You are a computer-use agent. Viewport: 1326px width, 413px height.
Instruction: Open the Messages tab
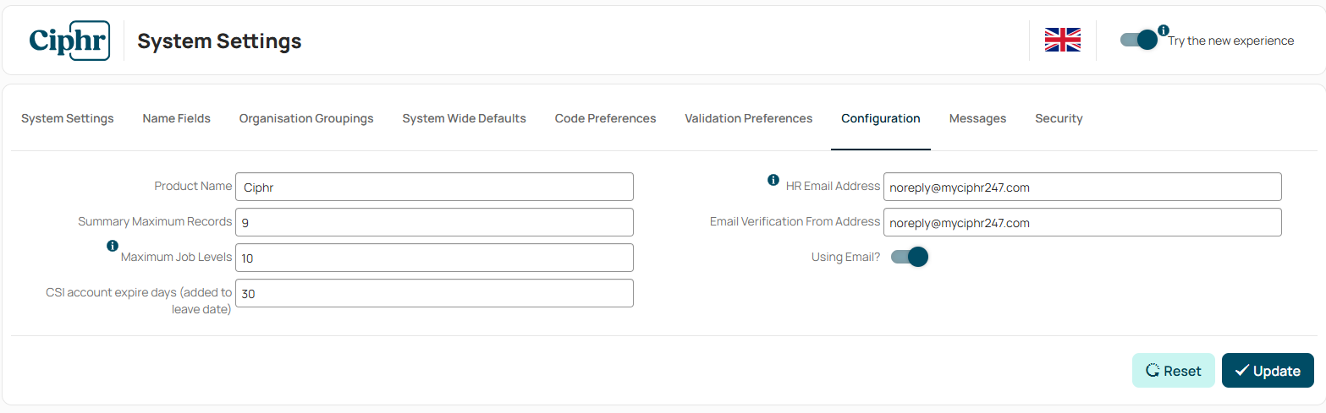click(978, 118)
